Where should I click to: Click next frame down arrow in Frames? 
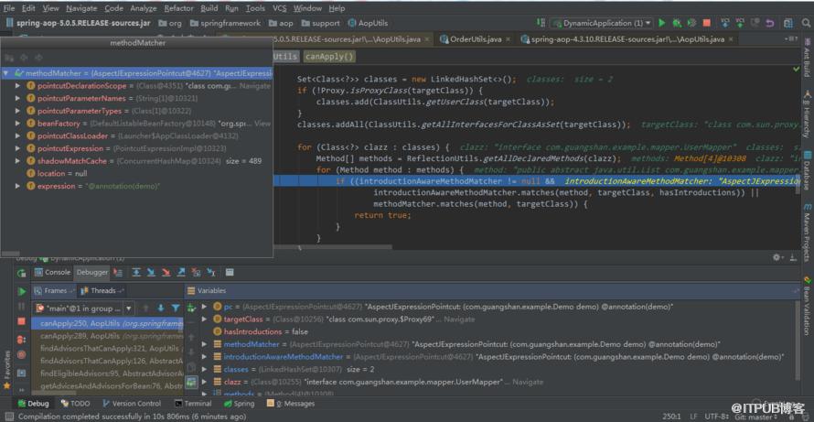(161, 308)
